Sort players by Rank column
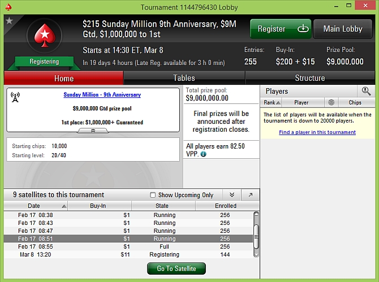 (x=271, y=102)
